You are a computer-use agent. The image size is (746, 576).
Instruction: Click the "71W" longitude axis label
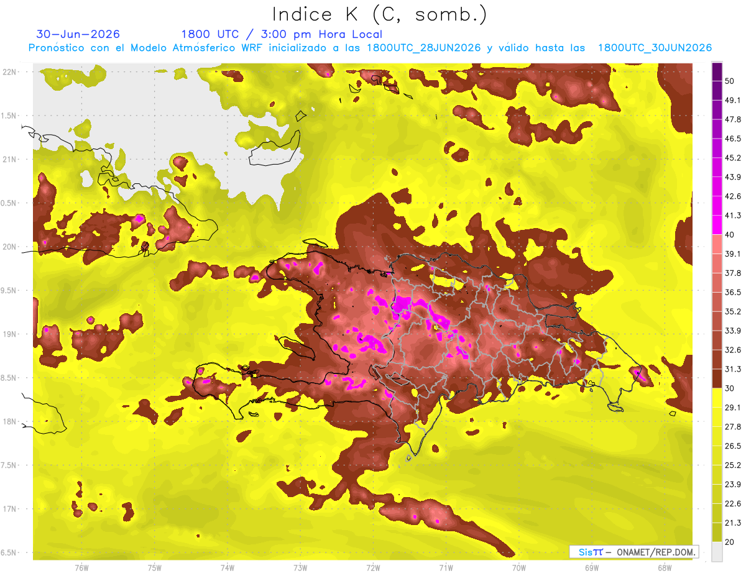tap(446, 568)
